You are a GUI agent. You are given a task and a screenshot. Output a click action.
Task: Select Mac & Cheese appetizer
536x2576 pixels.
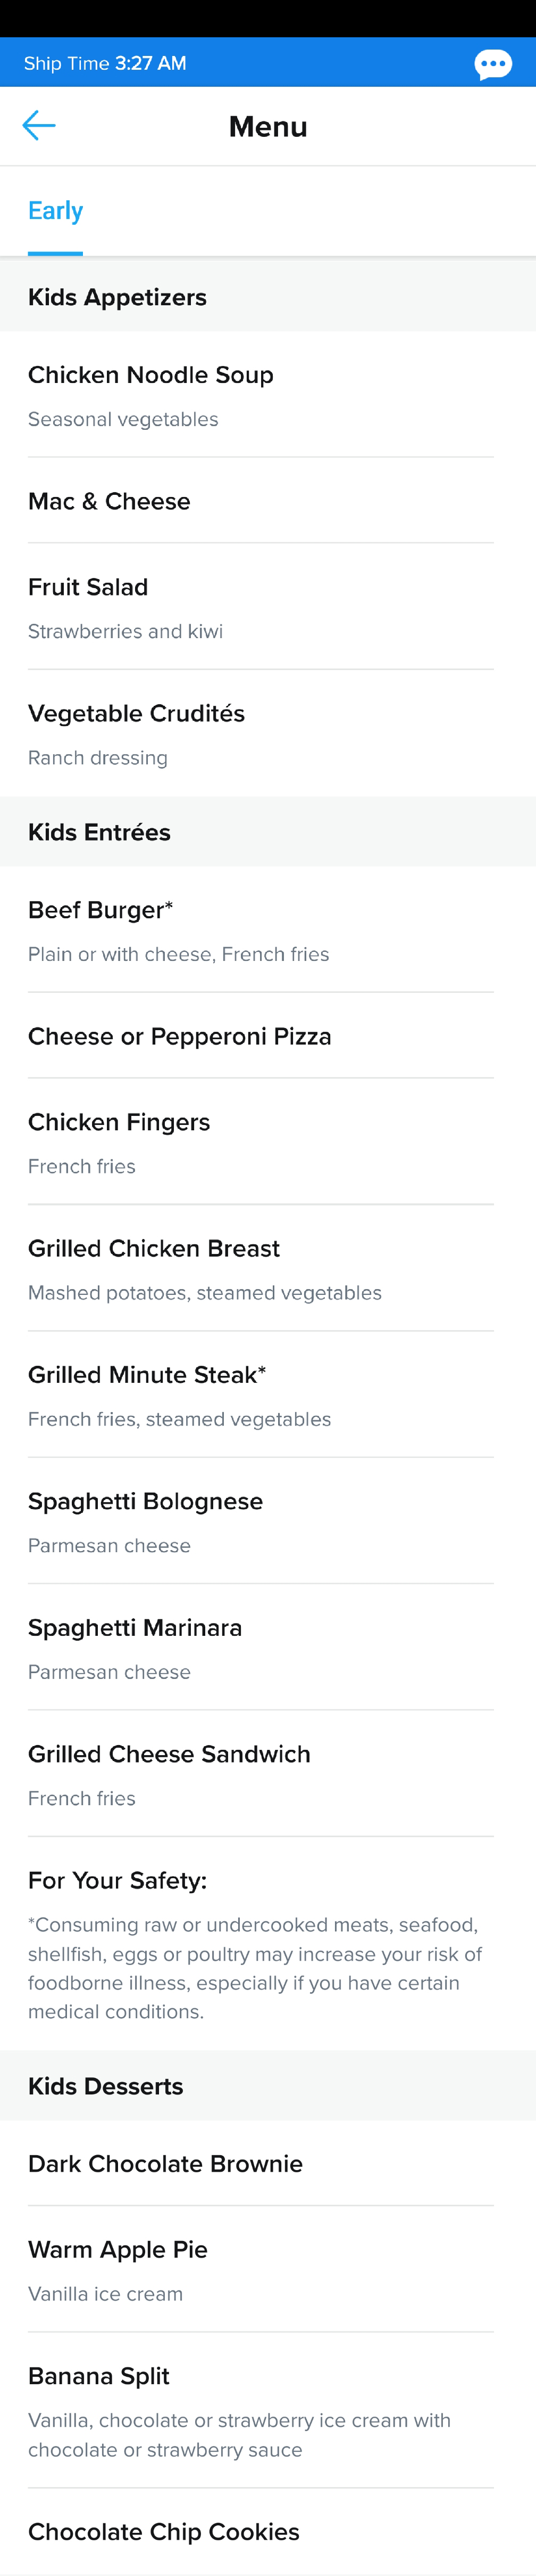coord(267,501)
